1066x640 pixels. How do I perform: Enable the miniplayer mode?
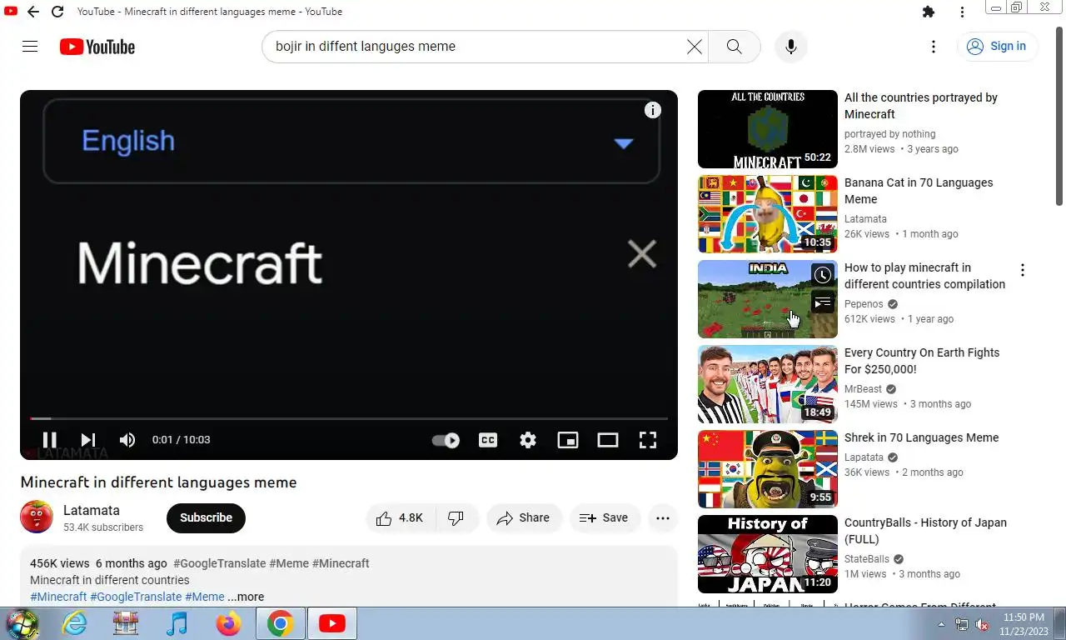point(568,440)
